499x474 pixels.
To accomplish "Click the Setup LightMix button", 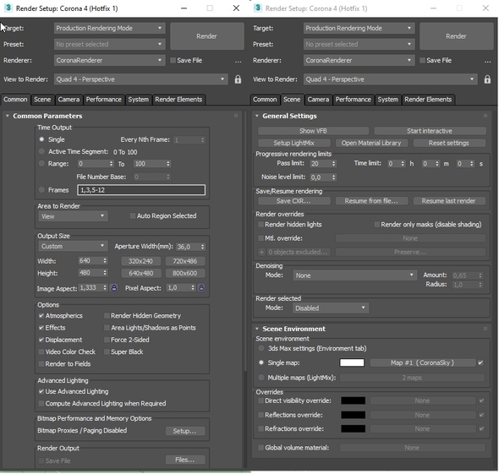I will point(294,143).
